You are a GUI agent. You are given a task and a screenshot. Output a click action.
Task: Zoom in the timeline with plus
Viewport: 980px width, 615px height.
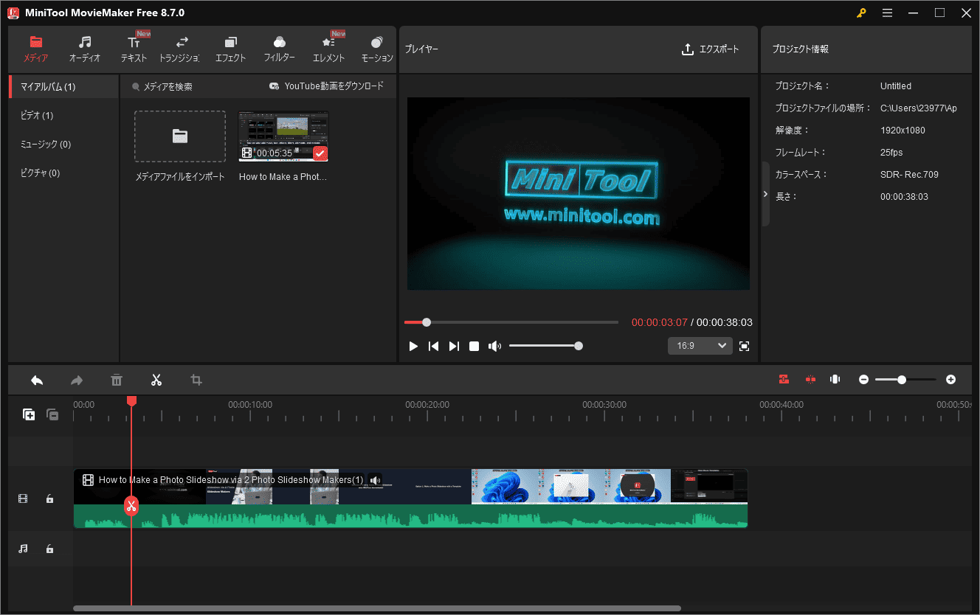(x=950, y=379)
